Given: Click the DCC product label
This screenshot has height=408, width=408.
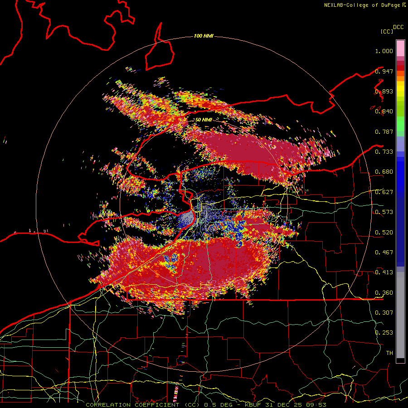Looking at the screenshot, I should click(398, 27).
